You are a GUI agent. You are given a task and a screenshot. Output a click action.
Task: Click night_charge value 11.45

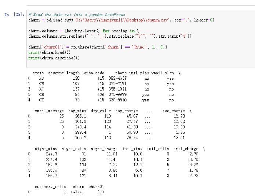(112, 159)
